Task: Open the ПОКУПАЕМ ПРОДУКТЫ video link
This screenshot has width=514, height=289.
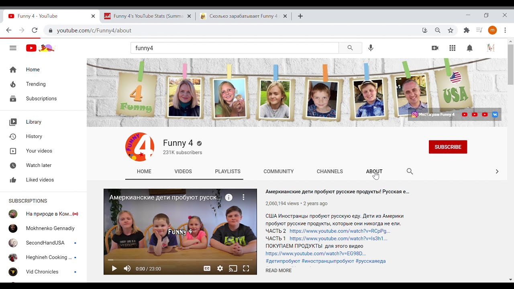Action: pos(316,254)
